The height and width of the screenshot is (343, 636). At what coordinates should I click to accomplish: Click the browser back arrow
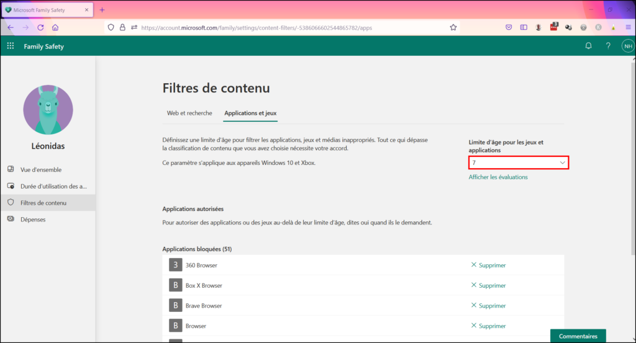pyautogui.click(x=11, y=27)
